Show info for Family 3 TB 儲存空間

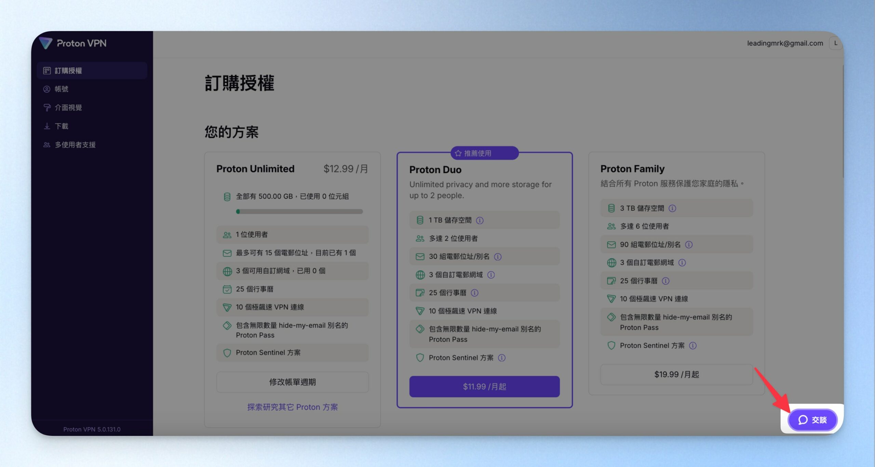pos(672,208)
